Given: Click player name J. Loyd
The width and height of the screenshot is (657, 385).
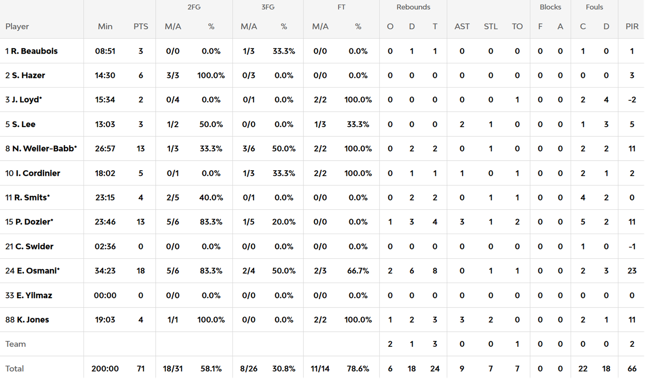Looking at the screenshot, I should point(26,100).
